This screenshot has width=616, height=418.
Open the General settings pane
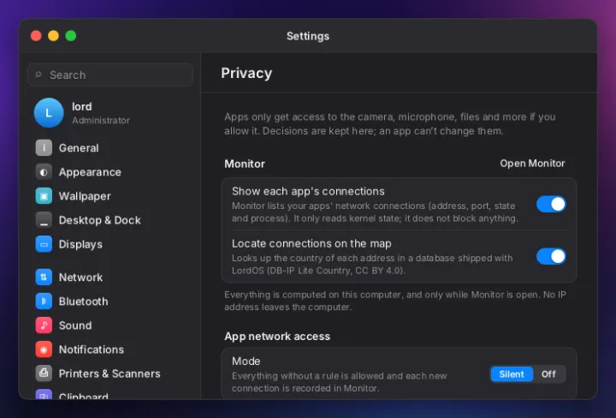[x=79, y=148]
